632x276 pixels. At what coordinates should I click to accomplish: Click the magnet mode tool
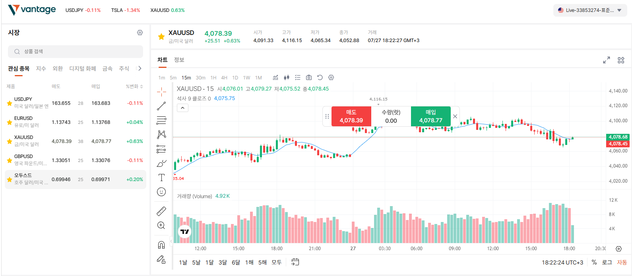coord(161,245)
